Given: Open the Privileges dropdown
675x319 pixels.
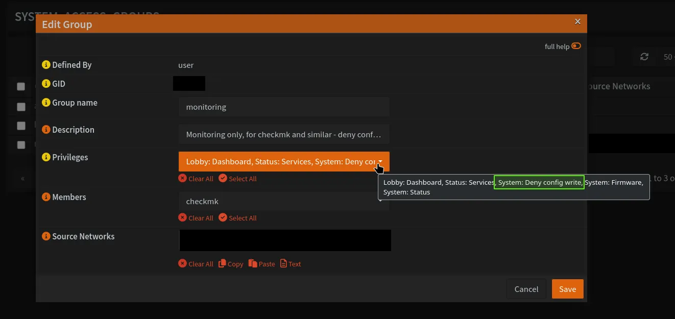Looking at the screenshot, I should [284, 161].
